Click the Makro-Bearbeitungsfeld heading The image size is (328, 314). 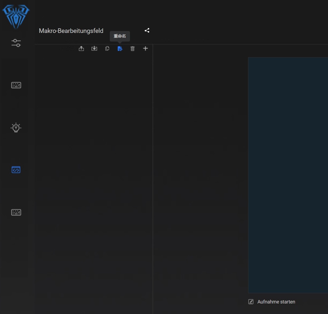click(71, 31)
